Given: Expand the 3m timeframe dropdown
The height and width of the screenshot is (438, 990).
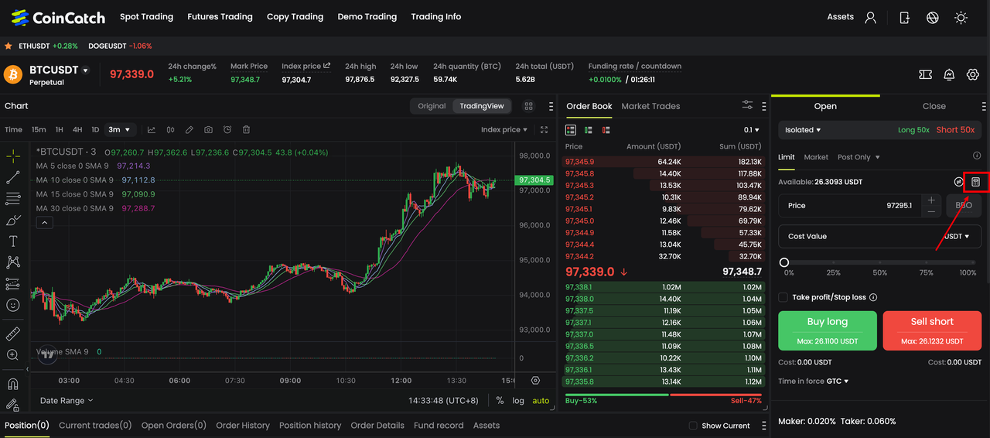Looking at the screenshot, I should [119, 130].
